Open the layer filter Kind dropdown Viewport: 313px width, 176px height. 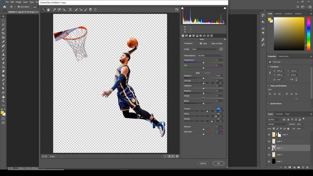coord(274,119)
